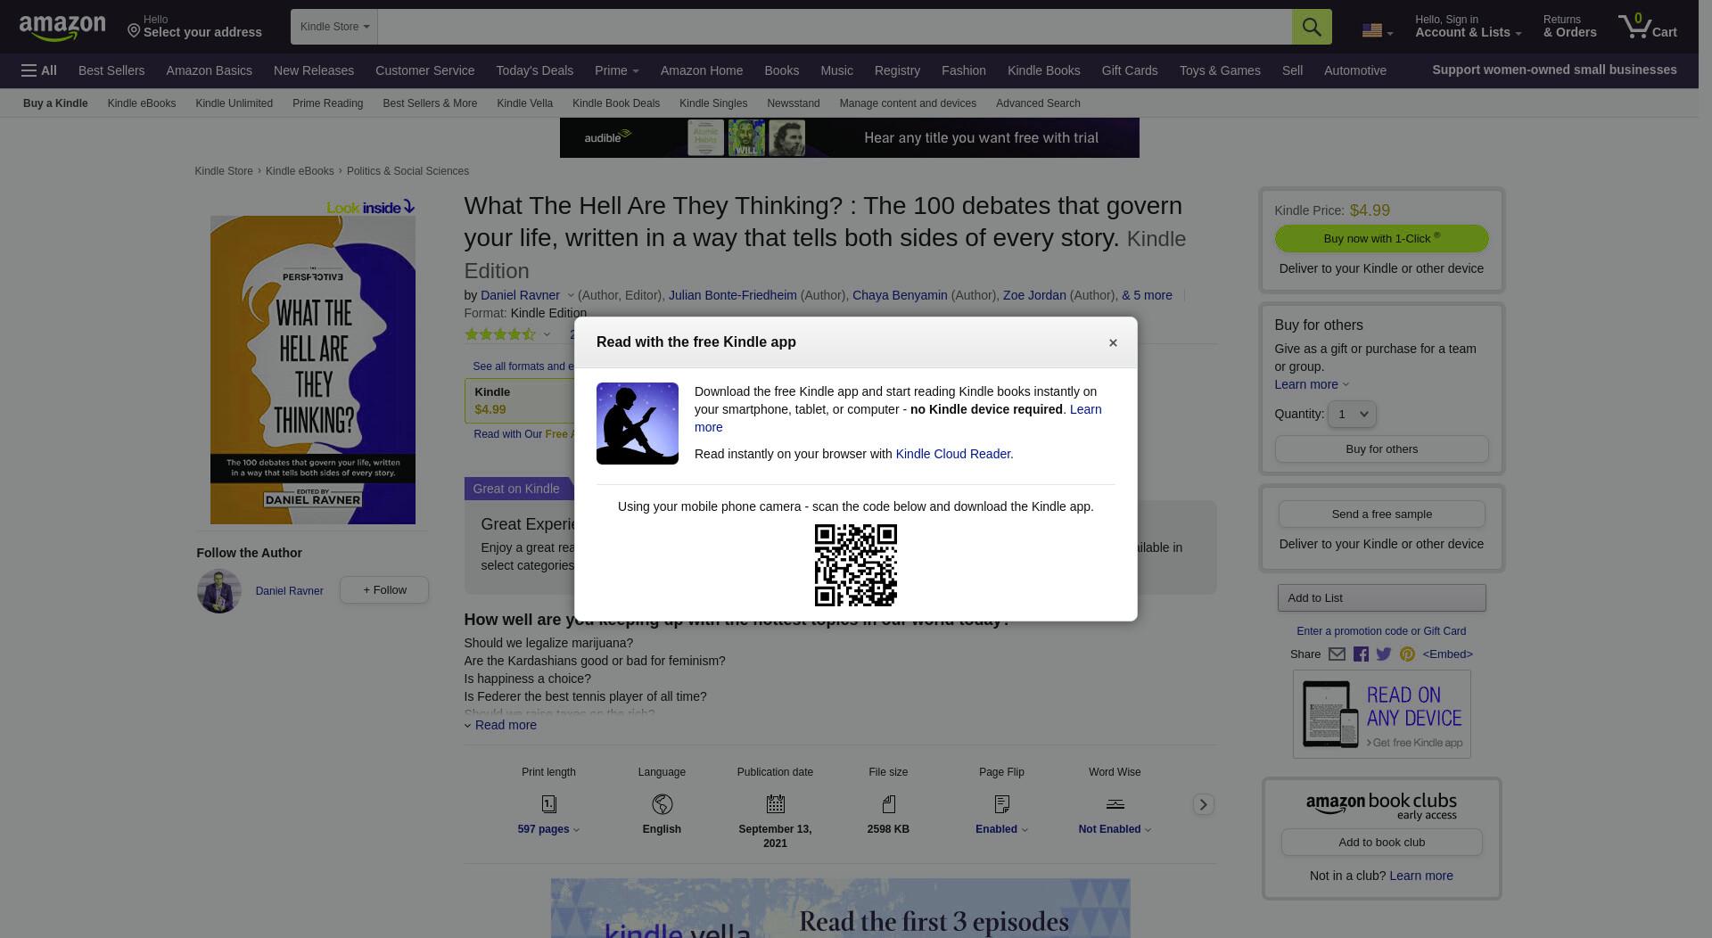The width and height of the screenshot is (1712, 938).
Task: Click the & 5 more authors link
Action: 1147,295
